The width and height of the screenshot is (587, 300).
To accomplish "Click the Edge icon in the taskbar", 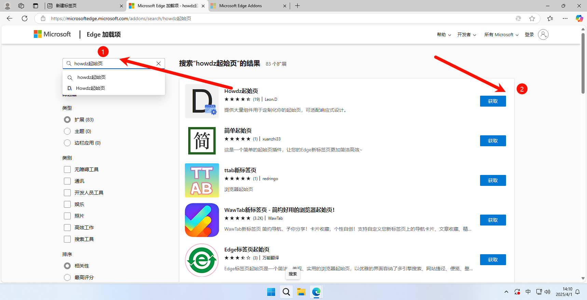I will tap(316, 292).
